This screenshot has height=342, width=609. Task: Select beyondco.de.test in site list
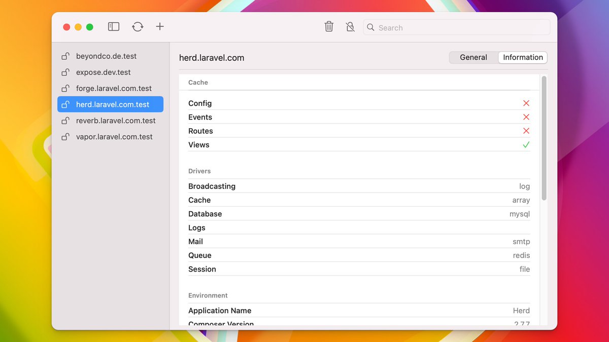[111, 56]
